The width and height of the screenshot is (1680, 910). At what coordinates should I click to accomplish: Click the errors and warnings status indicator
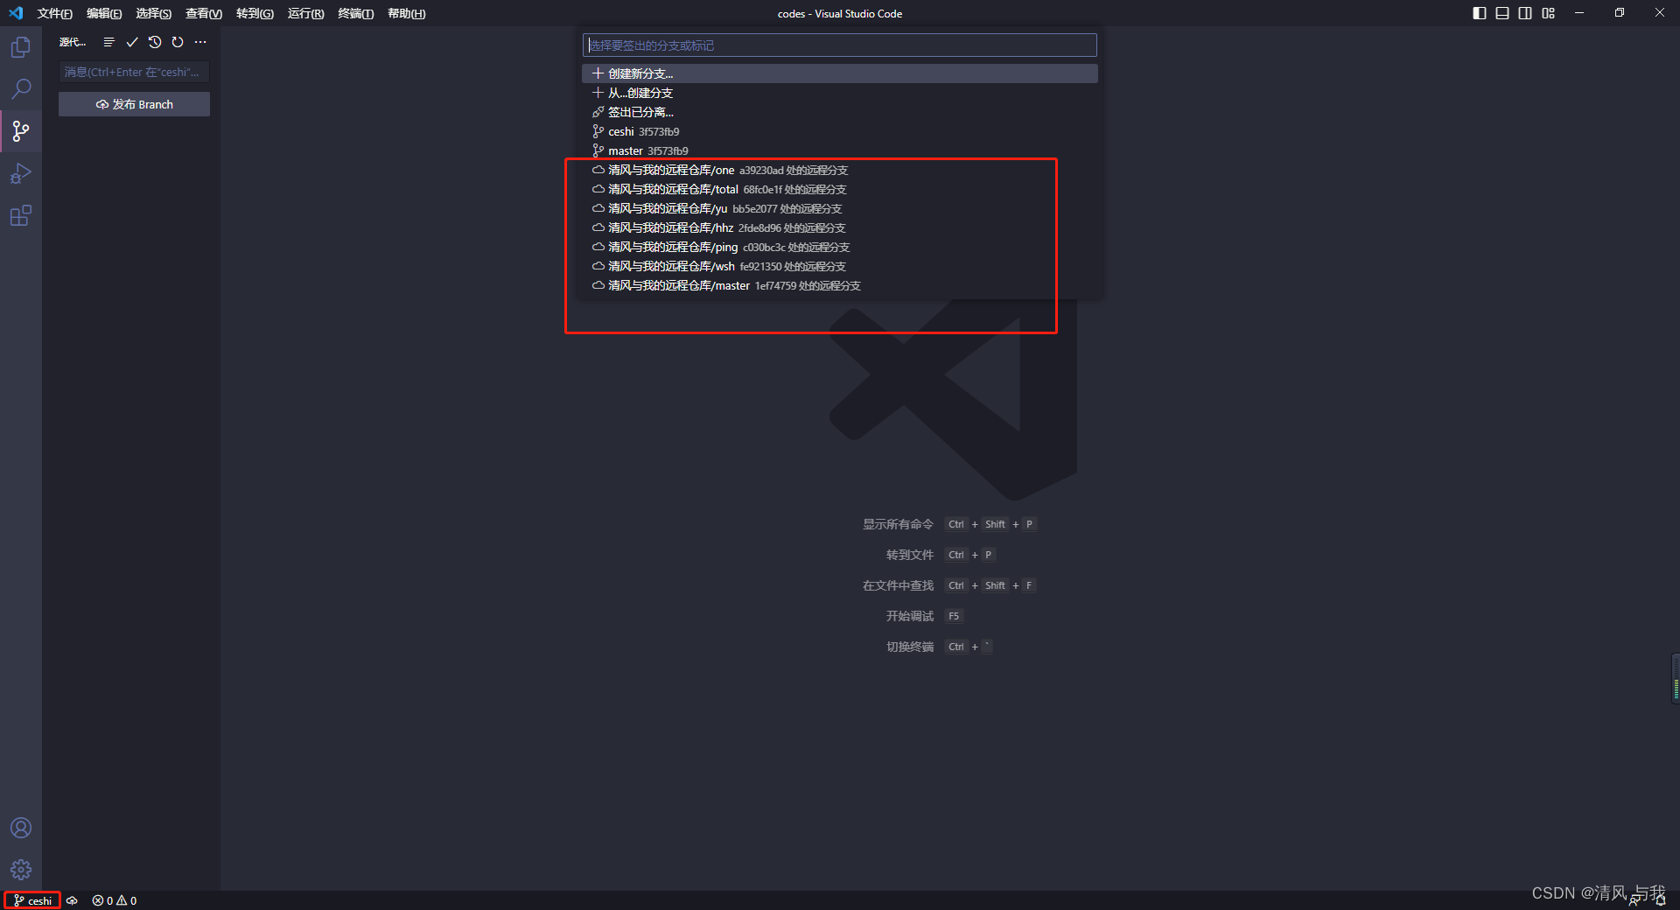point(115,900)
